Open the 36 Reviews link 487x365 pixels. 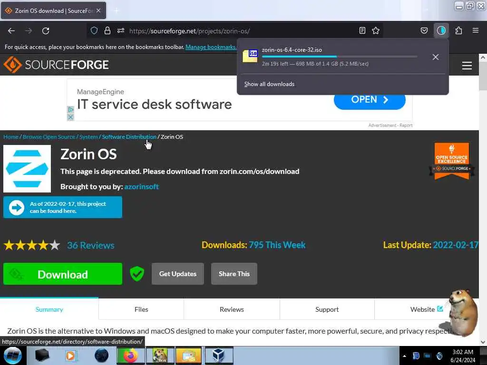(91, 245)
